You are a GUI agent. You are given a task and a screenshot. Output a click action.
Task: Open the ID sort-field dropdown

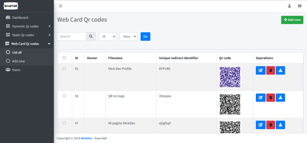[x=108, y=37]
